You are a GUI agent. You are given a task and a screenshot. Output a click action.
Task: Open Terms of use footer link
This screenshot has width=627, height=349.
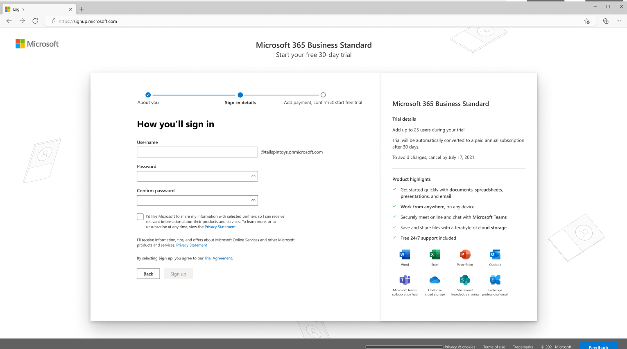[494, 347]
